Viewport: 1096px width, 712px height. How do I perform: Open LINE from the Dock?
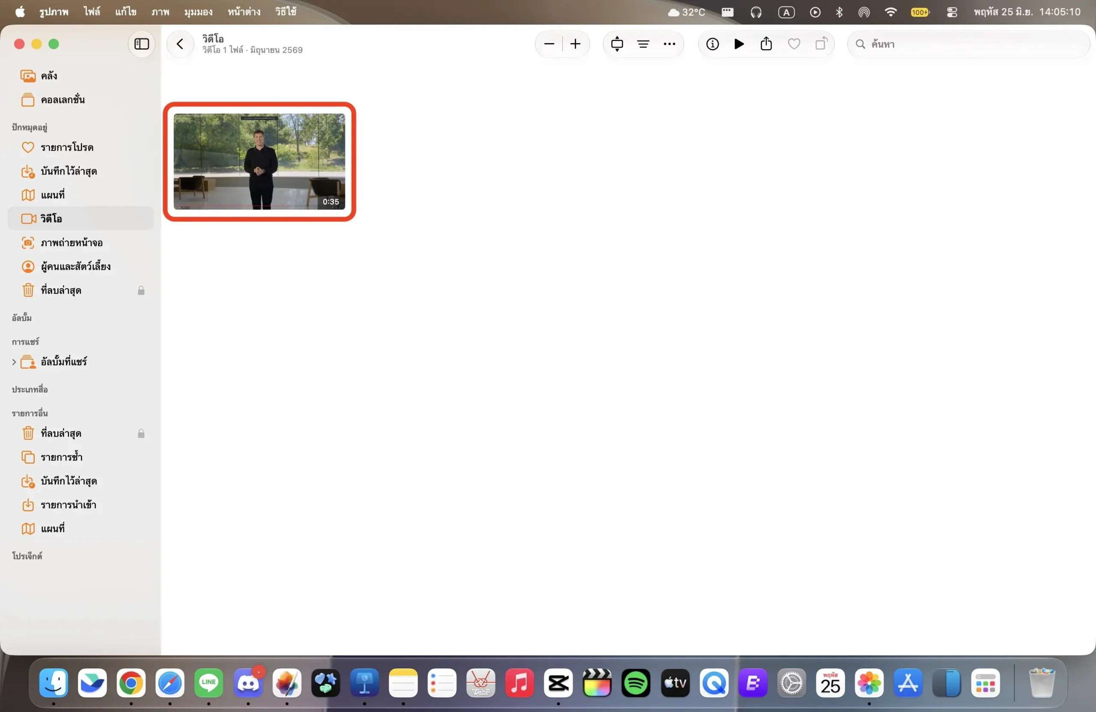click(208, 682)
